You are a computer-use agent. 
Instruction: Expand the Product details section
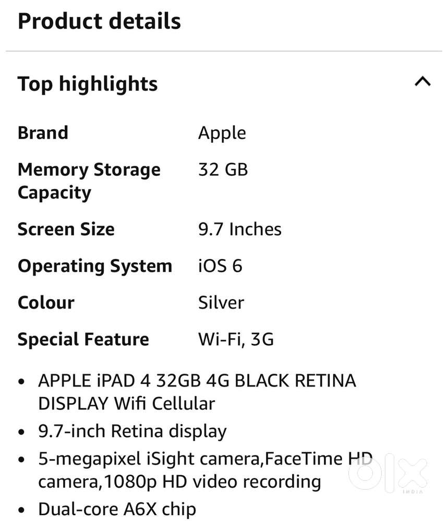coord(99,21)
